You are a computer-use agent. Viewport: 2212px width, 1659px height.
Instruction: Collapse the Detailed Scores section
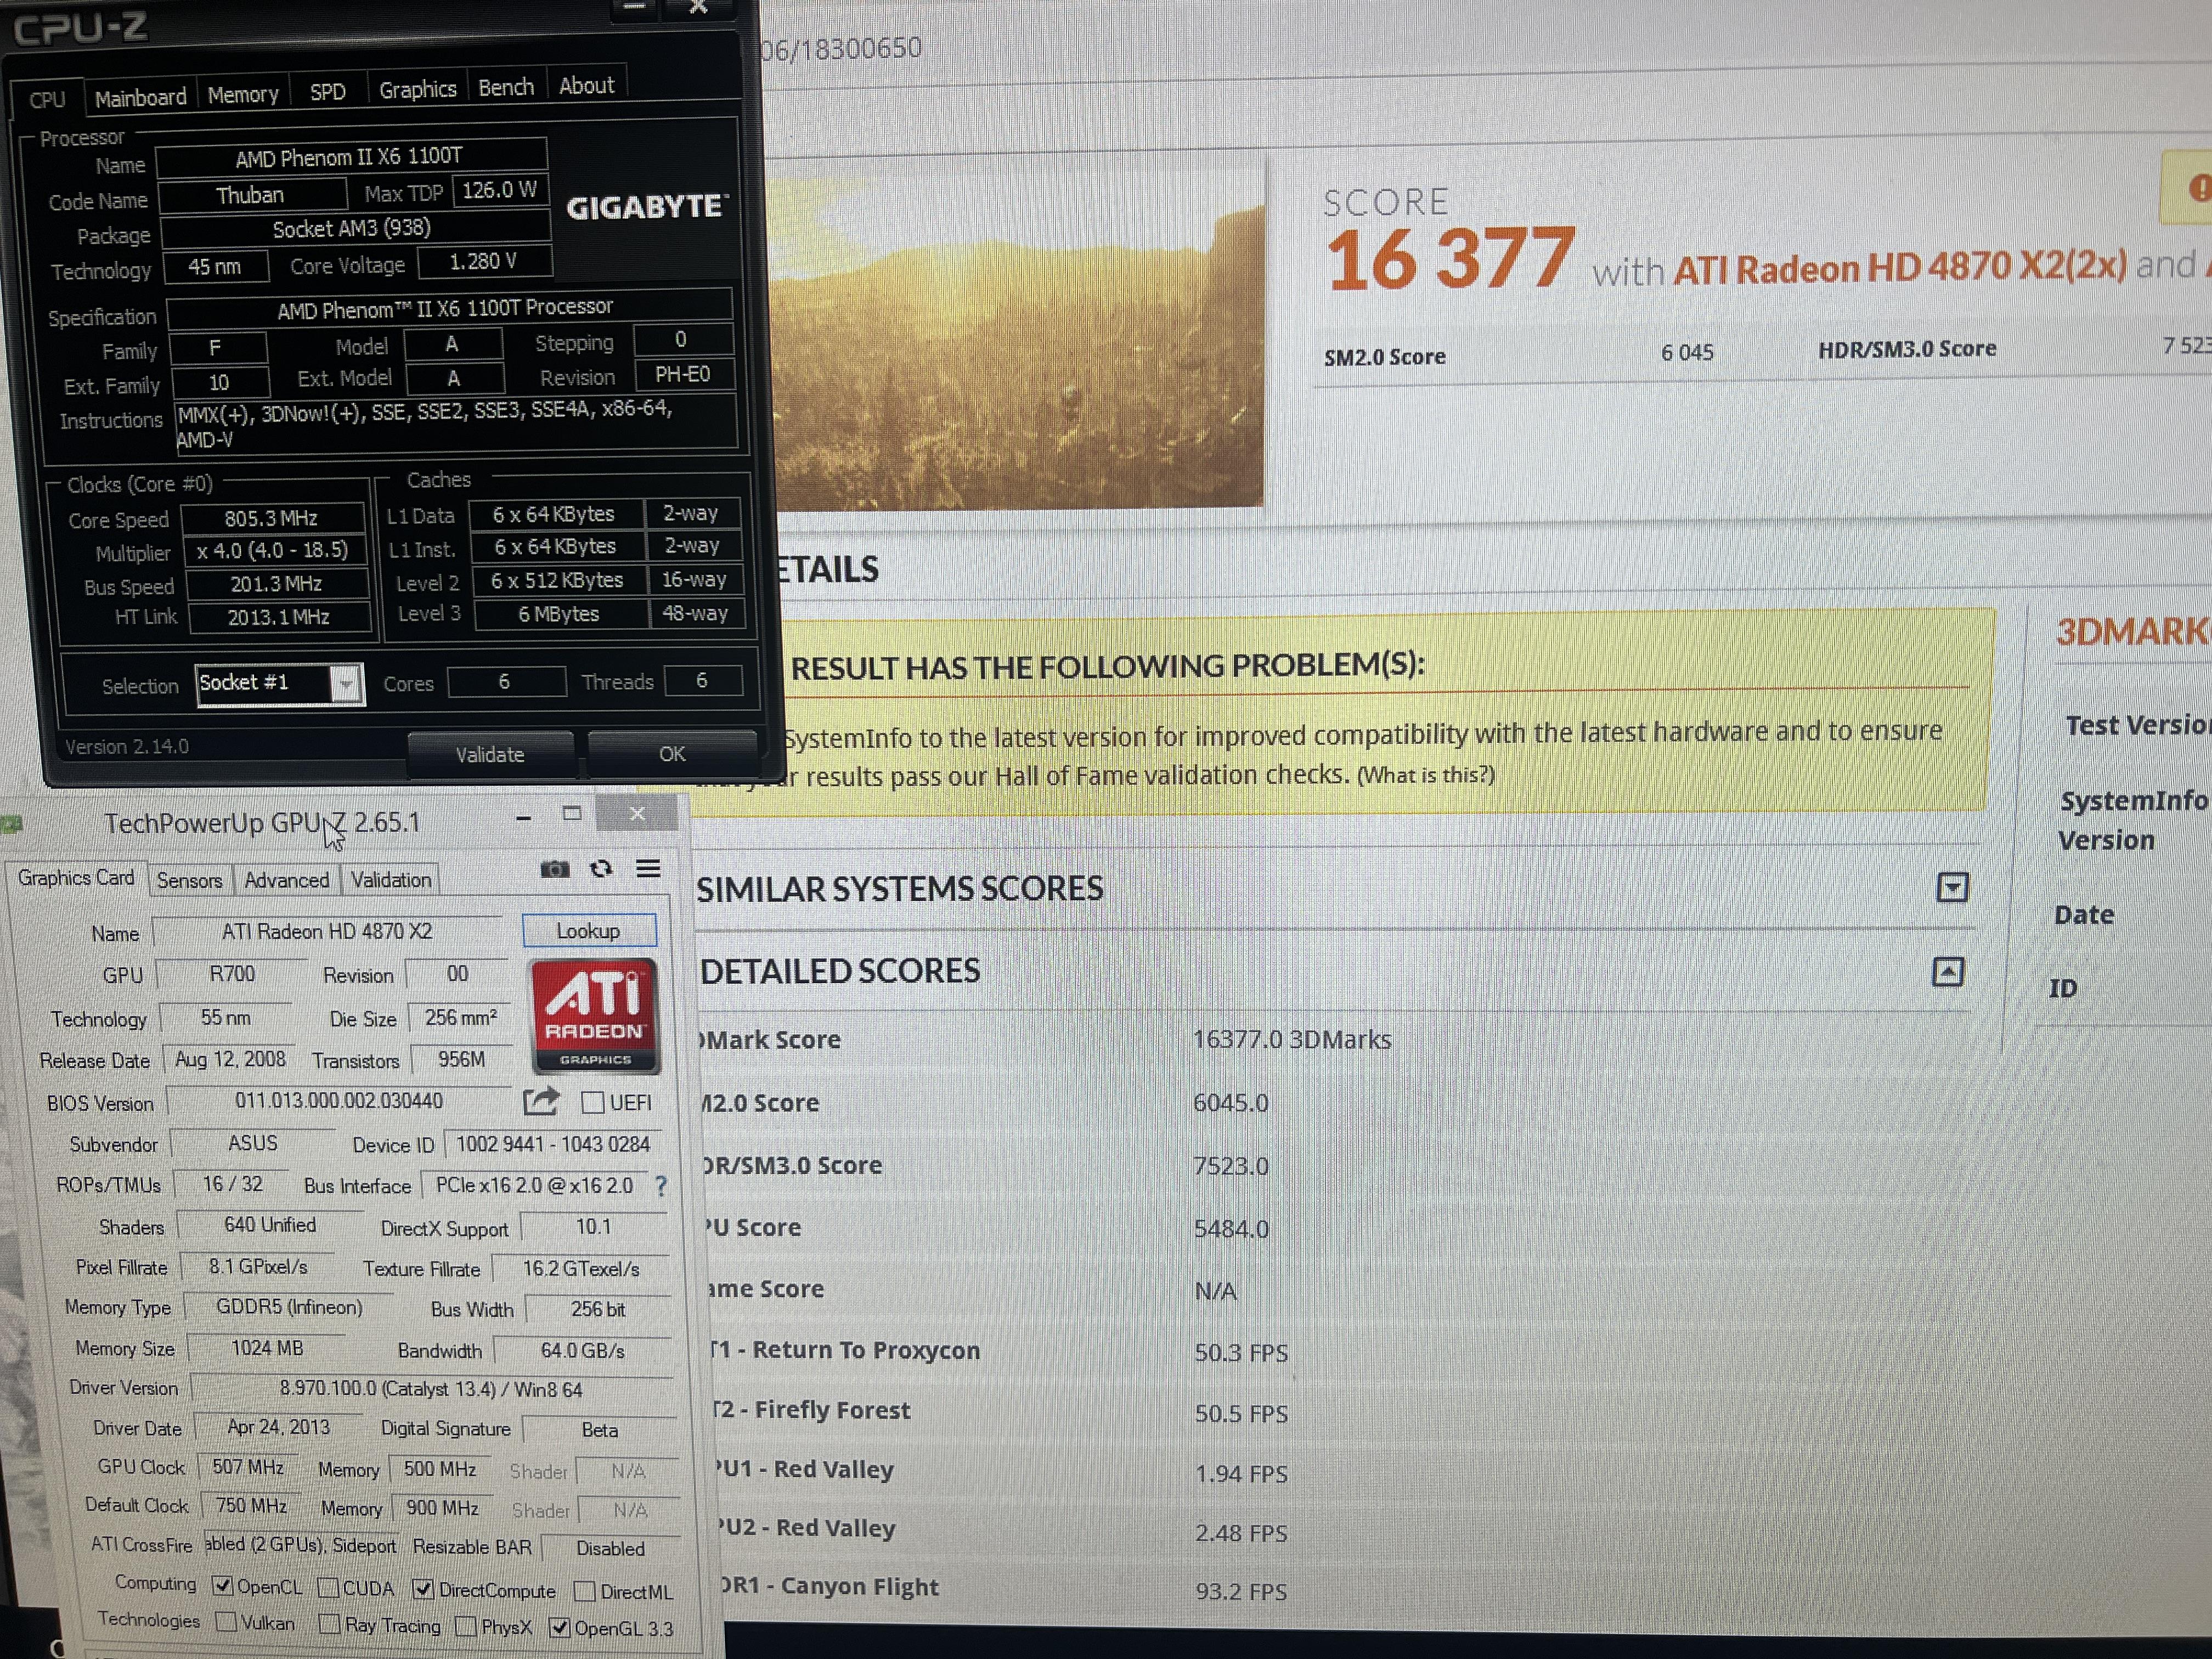[x=1947, y=971]
